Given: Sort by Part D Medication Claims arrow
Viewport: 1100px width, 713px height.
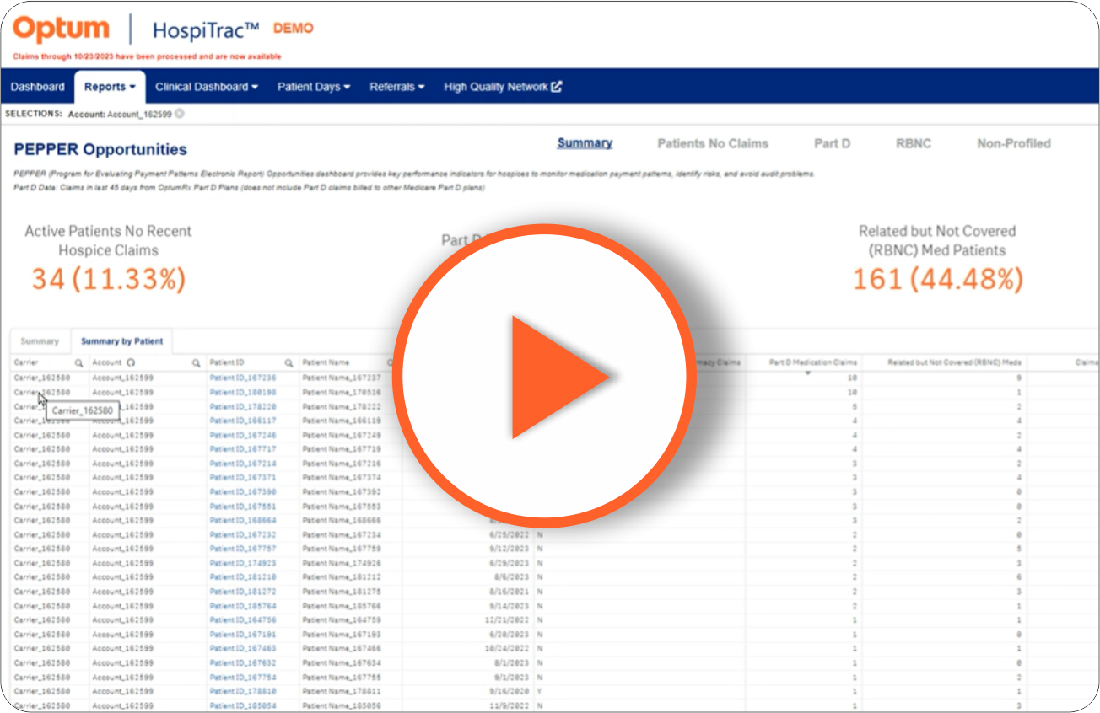Looking at the screenshot, I should 807,373.
